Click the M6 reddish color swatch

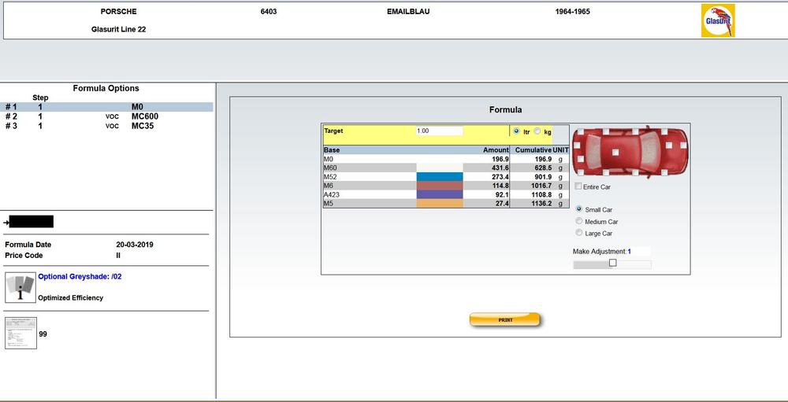(439, 186)
